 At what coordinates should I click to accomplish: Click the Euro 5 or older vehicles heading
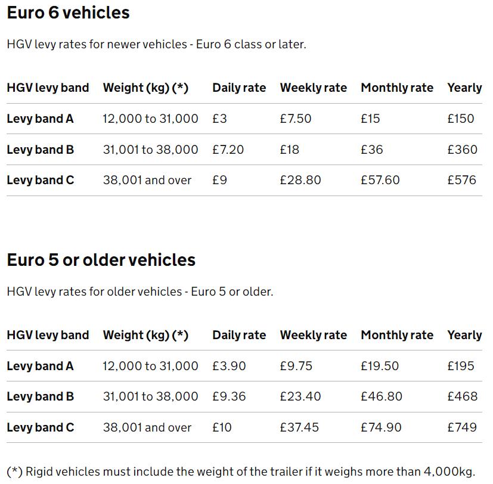click(101, 260)
